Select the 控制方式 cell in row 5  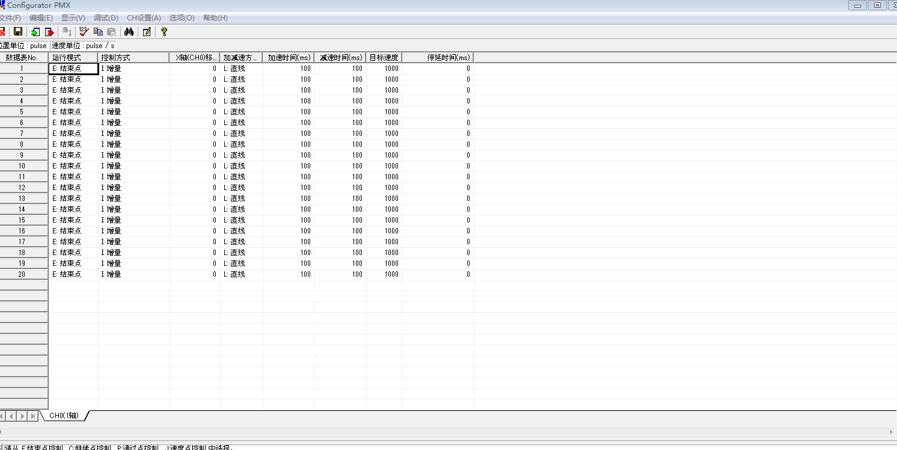click(x=133, y=112)
